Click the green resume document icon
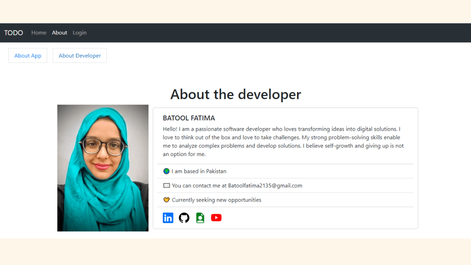This screenshot has width=471, height=265. [x=200, y=217]
